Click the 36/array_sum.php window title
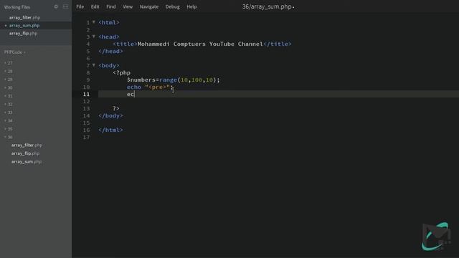Screen dimensions: 459x258 [x=268, y=6]
